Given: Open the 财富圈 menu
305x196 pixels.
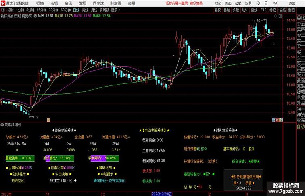Looking at the screenshot, I should (116, 3).
